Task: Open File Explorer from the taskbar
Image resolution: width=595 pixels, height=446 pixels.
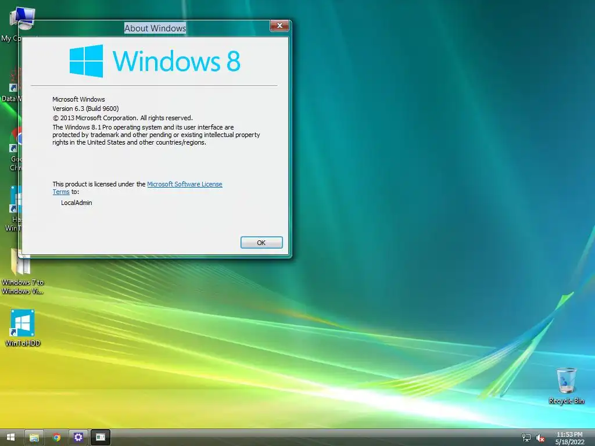Action: pos(34,437)
